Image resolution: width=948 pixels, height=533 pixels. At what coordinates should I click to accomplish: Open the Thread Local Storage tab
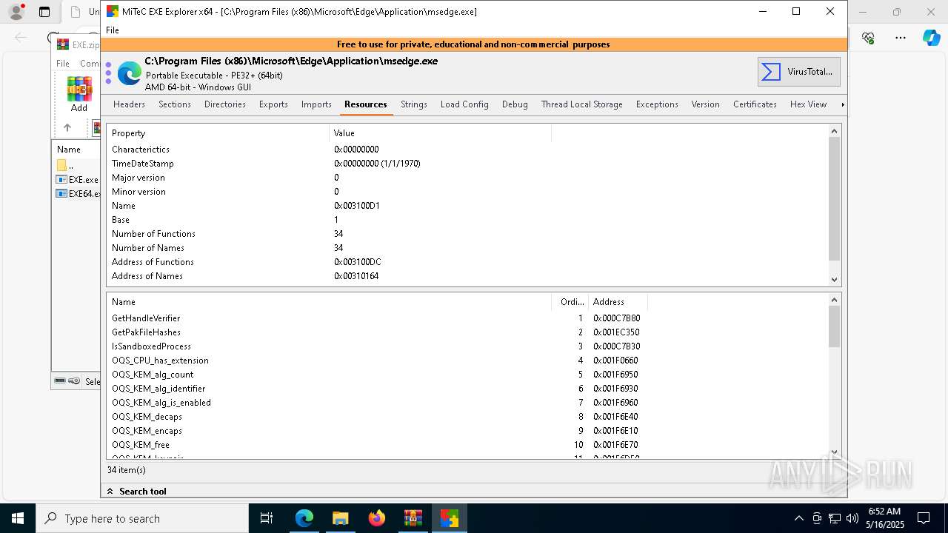click(582, 104)
